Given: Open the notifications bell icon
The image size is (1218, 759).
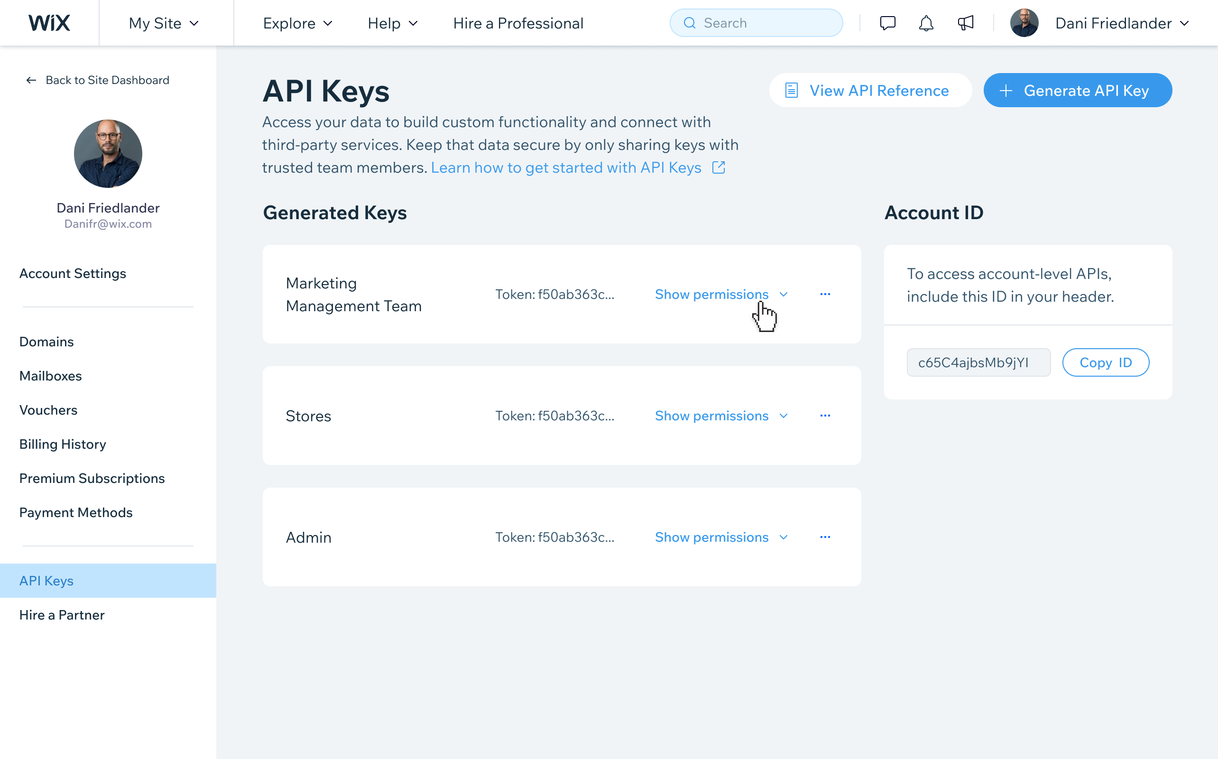Looking at the screenshot, I should [x=926, y=23].
